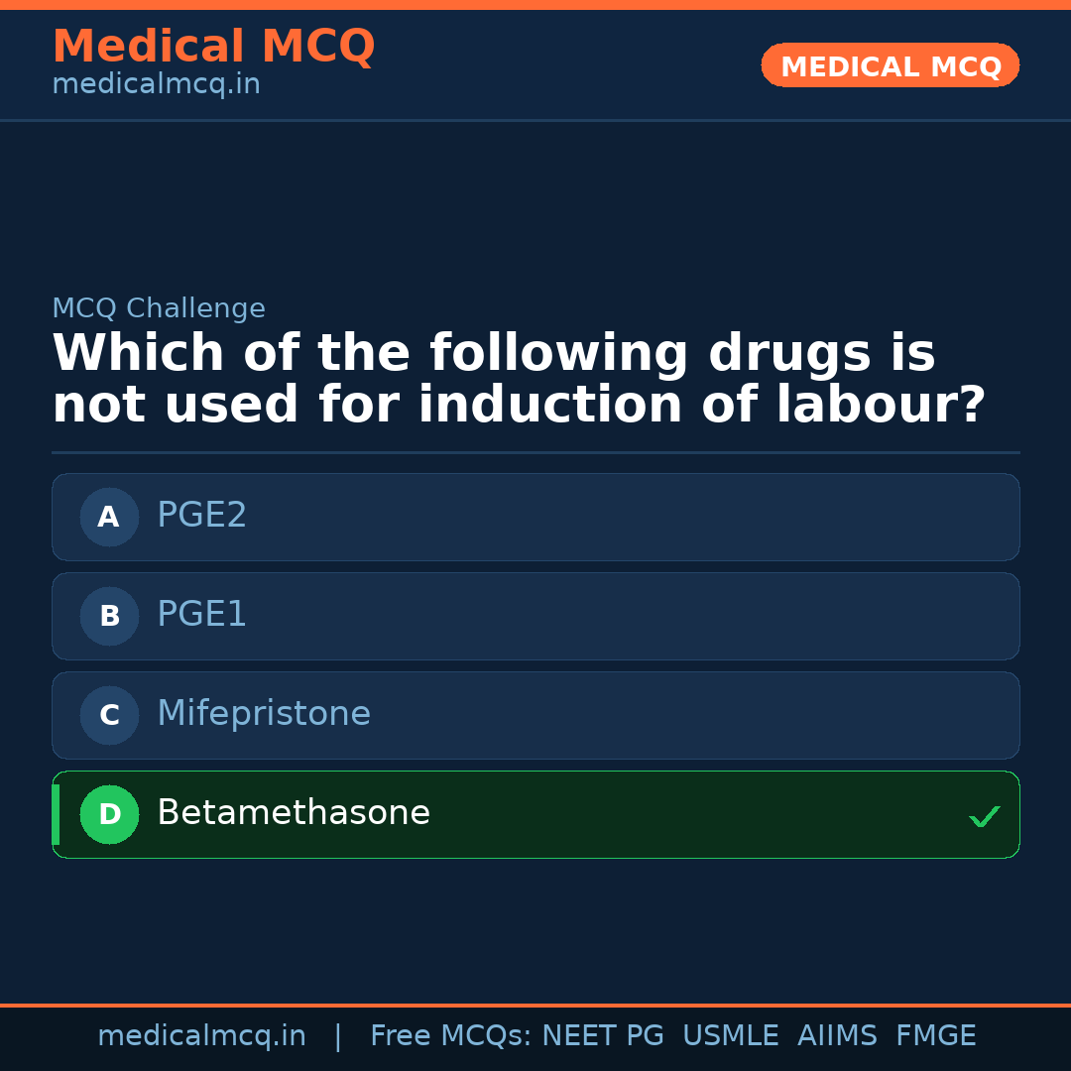Open medicalmcq.in link under header title
The width and height of the screenshot is (1071, 1071).
(156, 85)
